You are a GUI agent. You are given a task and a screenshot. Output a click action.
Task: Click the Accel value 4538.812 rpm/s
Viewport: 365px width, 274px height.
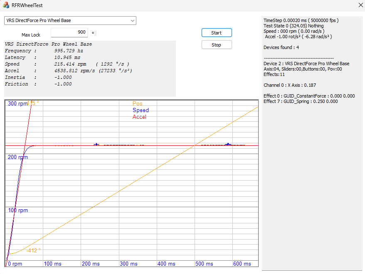pyautogui.click(x=74, y=71)
